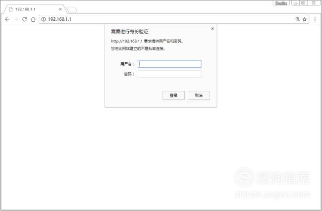This screenshot has height=211, width=322.
Task: Select the 192.168.1.1 browser tab
Action: pyautogui.click(x=35, y=9)
